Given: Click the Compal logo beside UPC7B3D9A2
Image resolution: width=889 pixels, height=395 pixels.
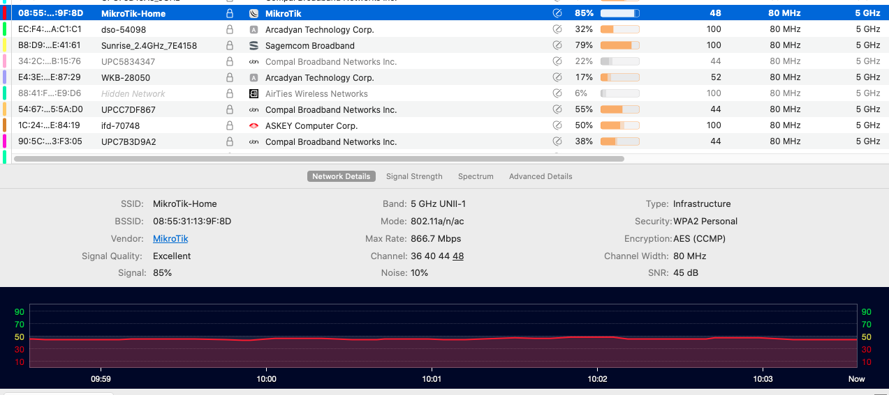Looking at the screenshot, I should tap(254, 141).
